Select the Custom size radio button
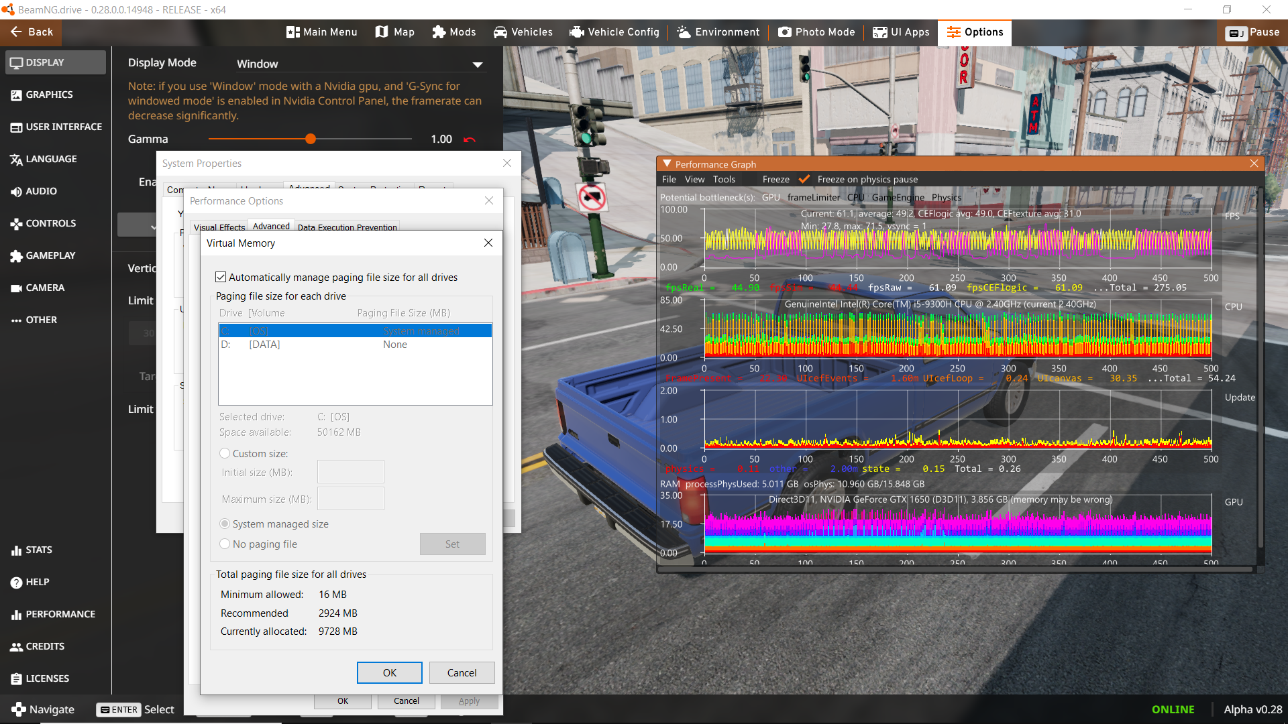 225,453
